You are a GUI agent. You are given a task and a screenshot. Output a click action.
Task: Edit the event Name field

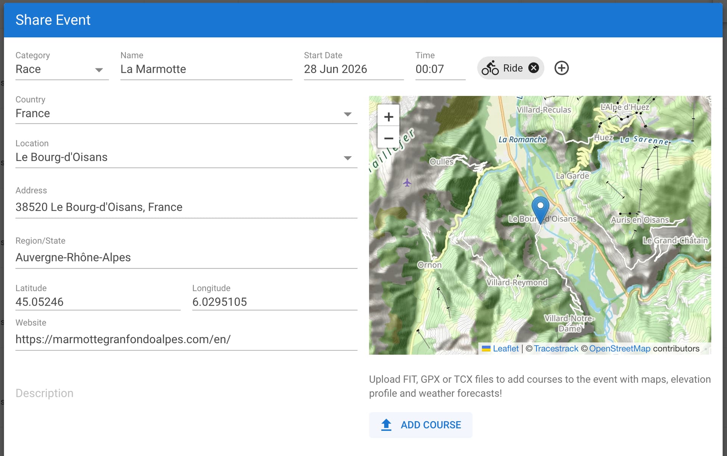[206, 69]
